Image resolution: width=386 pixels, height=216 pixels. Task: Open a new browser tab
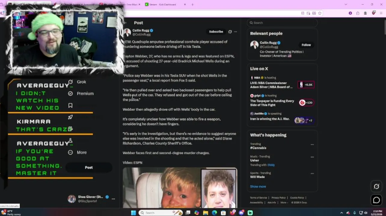pos(192,4)
